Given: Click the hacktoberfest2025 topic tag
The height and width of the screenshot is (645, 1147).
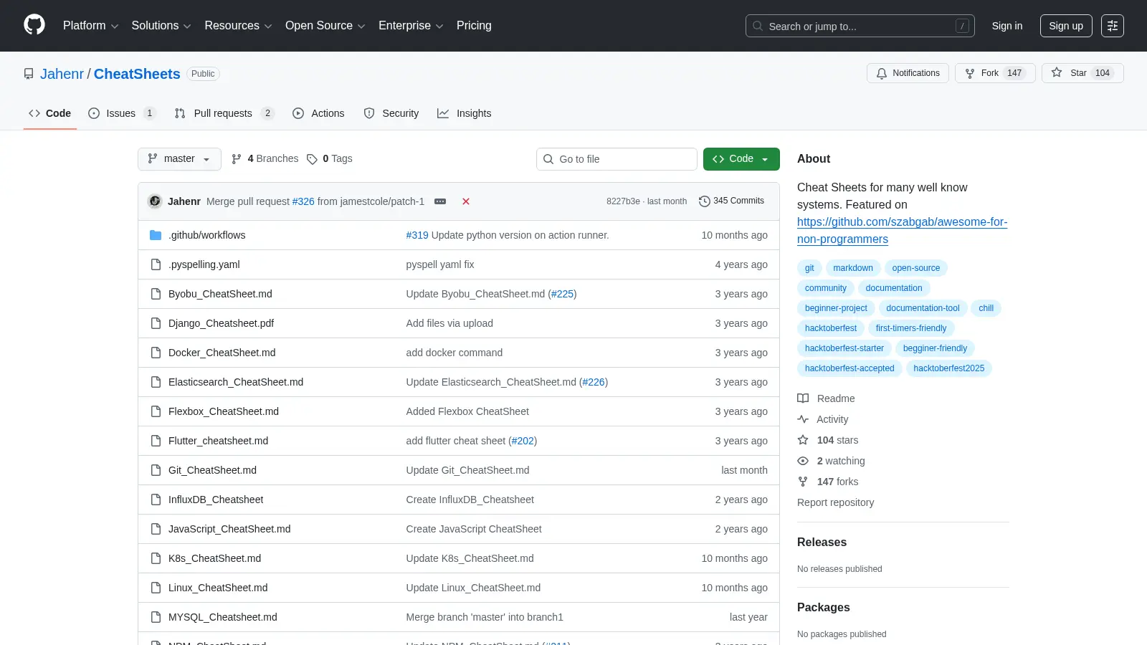Looking at the screenshot, I should pos(949,368).
